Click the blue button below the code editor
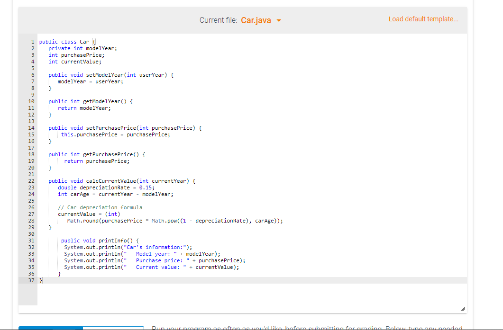 tap(50, 328)
